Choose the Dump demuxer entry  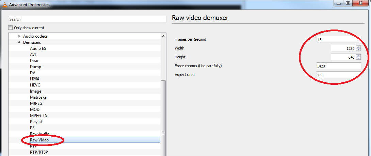click(x=35, y=67)
